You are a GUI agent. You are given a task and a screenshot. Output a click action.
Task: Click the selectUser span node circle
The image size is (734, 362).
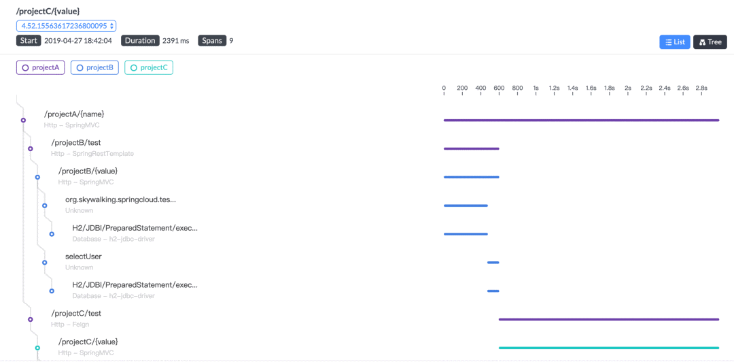click(44, 262)
